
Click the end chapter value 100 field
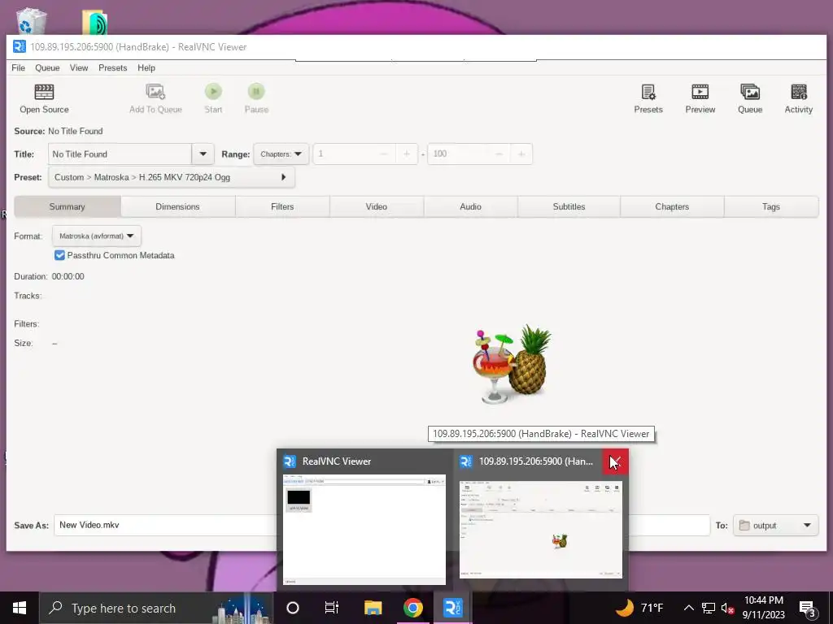pyautogui.click(x=458, y=154)
